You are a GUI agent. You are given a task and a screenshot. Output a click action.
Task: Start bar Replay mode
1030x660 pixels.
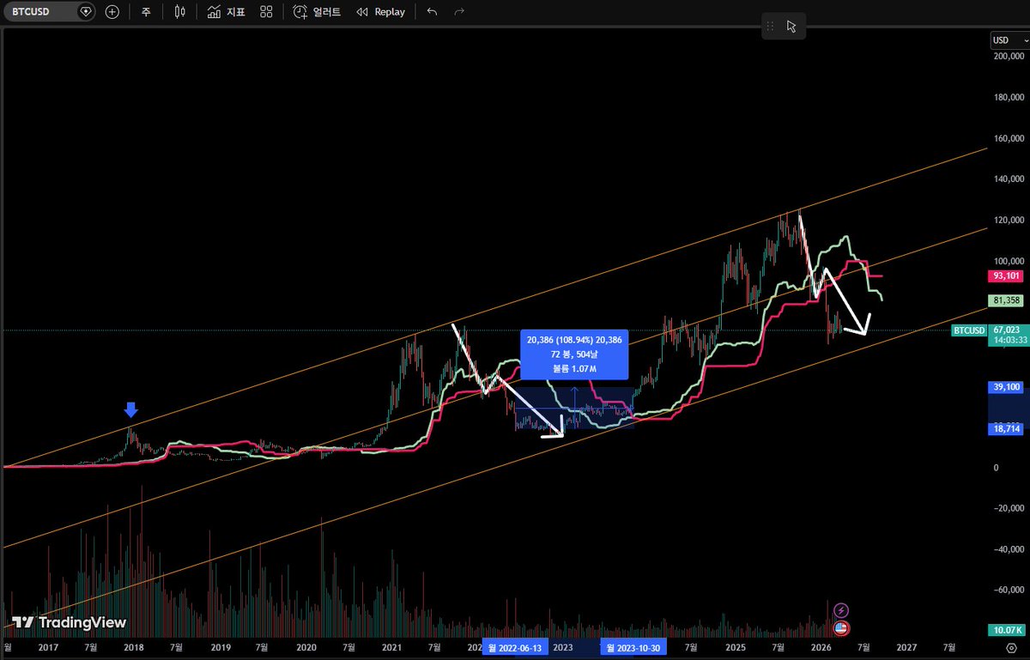[x=380, y=12]
